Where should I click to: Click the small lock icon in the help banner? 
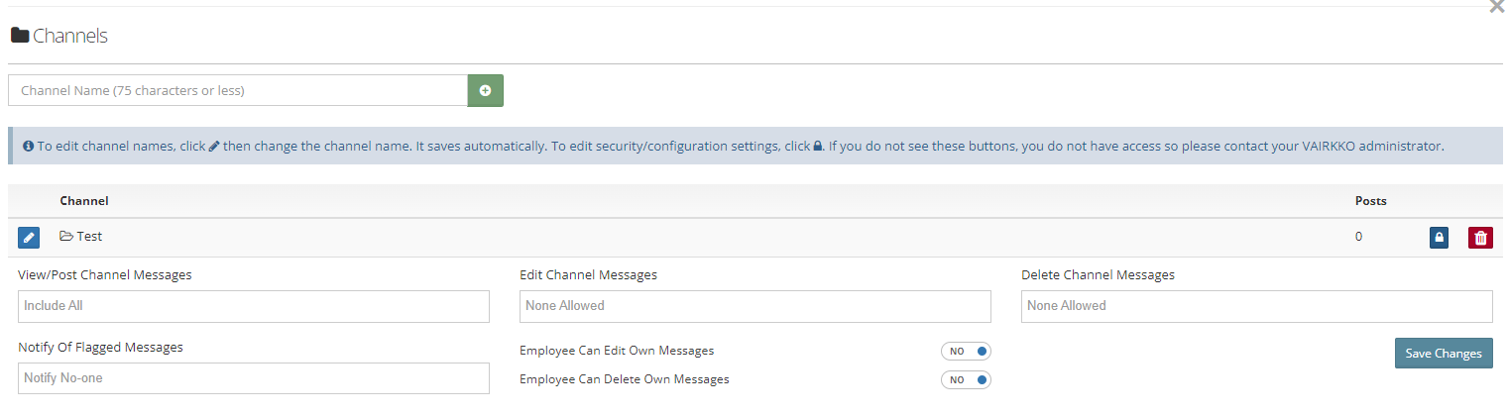818,146
